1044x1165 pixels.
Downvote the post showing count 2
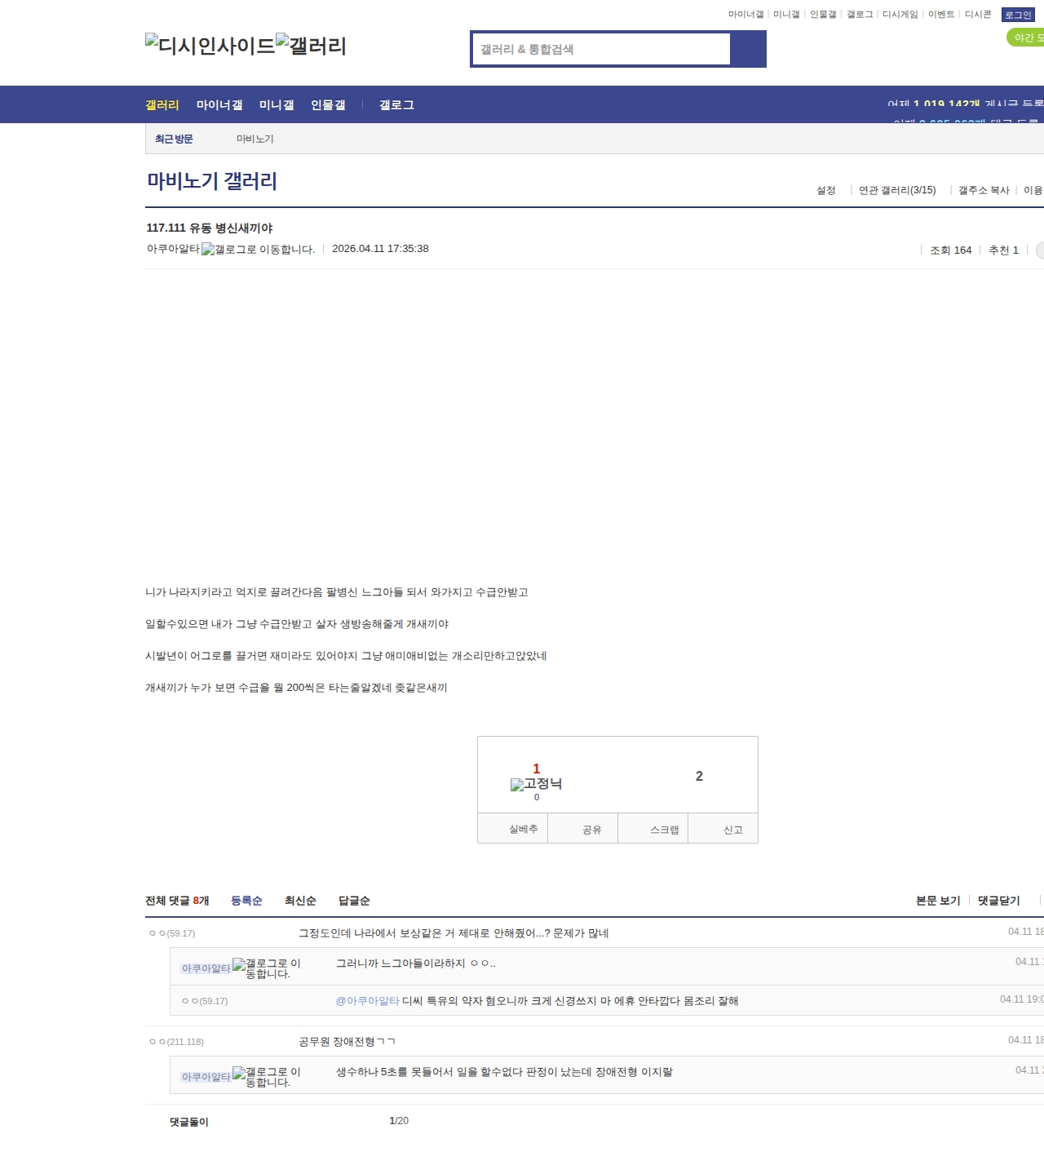(699, 776)
